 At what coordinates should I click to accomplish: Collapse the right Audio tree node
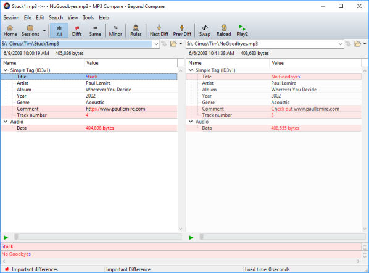coord(191,122)
